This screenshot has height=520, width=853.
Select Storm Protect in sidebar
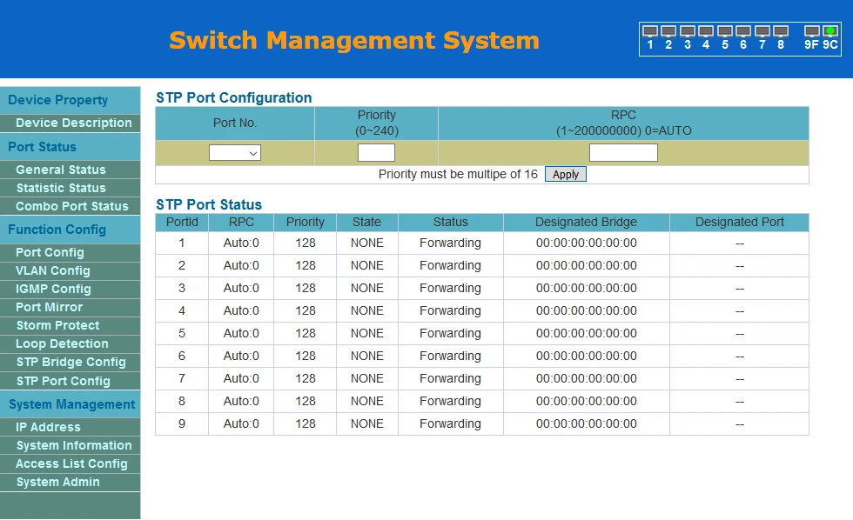(57, 325)
